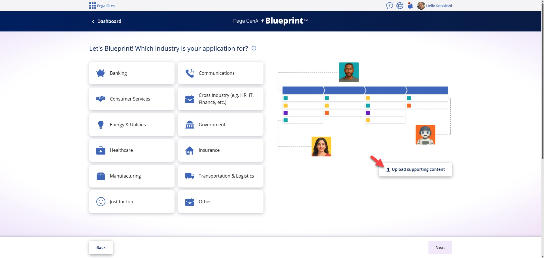Screen dimensions: 544x258
Task: Choose Transportation & Logistics
Action: [221, 176]
